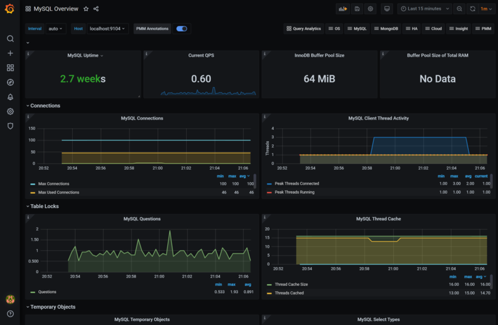Open the Query Analytics link

point(303,29)
